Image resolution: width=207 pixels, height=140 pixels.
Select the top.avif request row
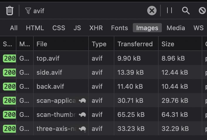tap(103, 58)
